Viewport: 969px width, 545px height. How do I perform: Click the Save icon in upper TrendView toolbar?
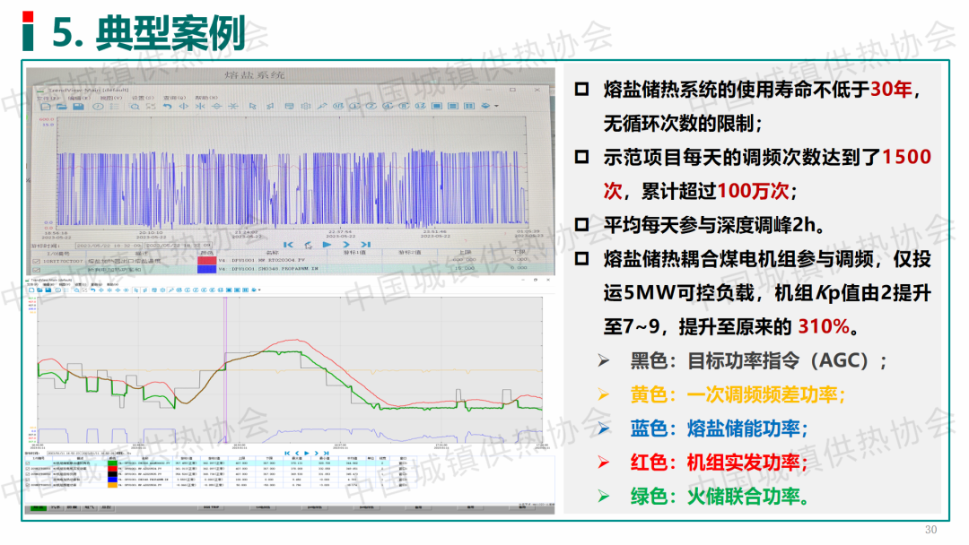78,107
